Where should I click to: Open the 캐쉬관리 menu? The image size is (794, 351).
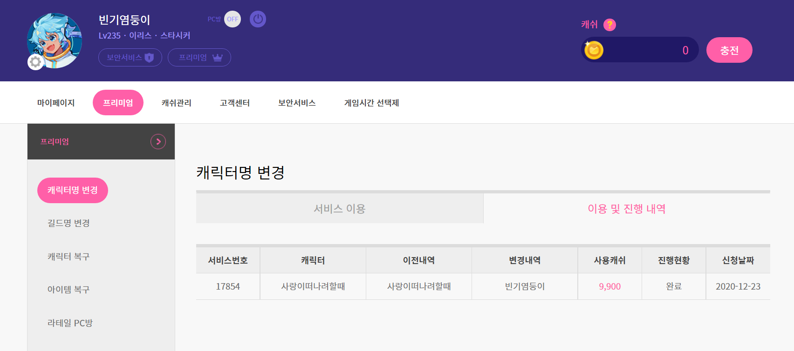click(x=177, y=103)
